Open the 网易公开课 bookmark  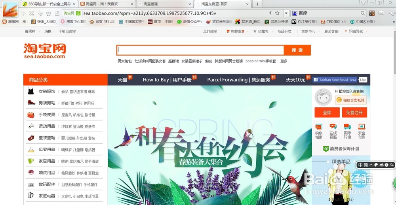[276, 22]
